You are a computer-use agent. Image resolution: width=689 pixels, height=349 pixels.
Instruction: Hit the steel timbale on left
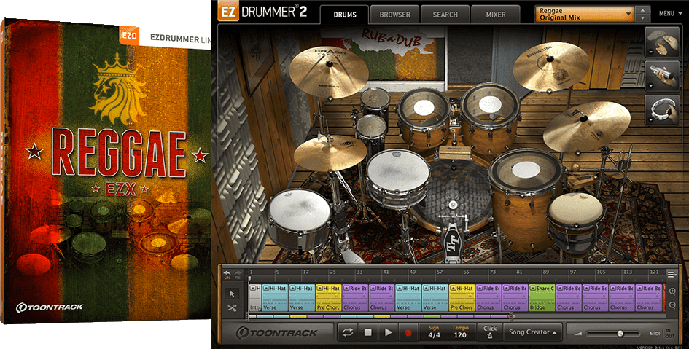tap(299, 216)
